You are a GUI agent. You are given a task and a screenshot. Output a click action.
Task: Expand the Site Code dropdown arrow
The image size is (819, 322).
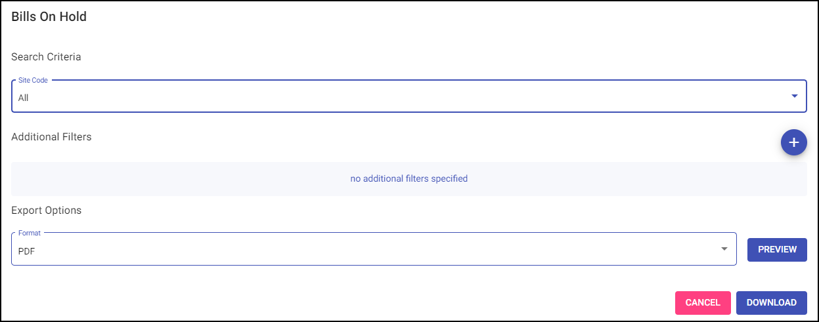(794, 96)
